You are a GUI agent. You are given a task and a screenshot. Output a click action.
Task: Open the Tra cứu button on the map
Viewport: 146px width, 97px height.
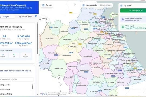click(x=47, y=5)
